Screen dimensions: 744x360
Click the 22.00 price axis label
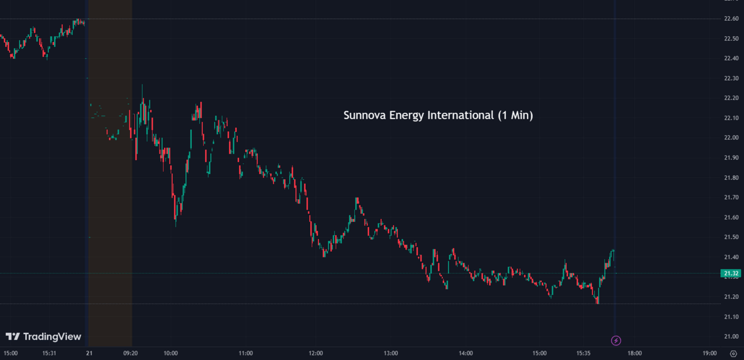[x=731, y=138]
